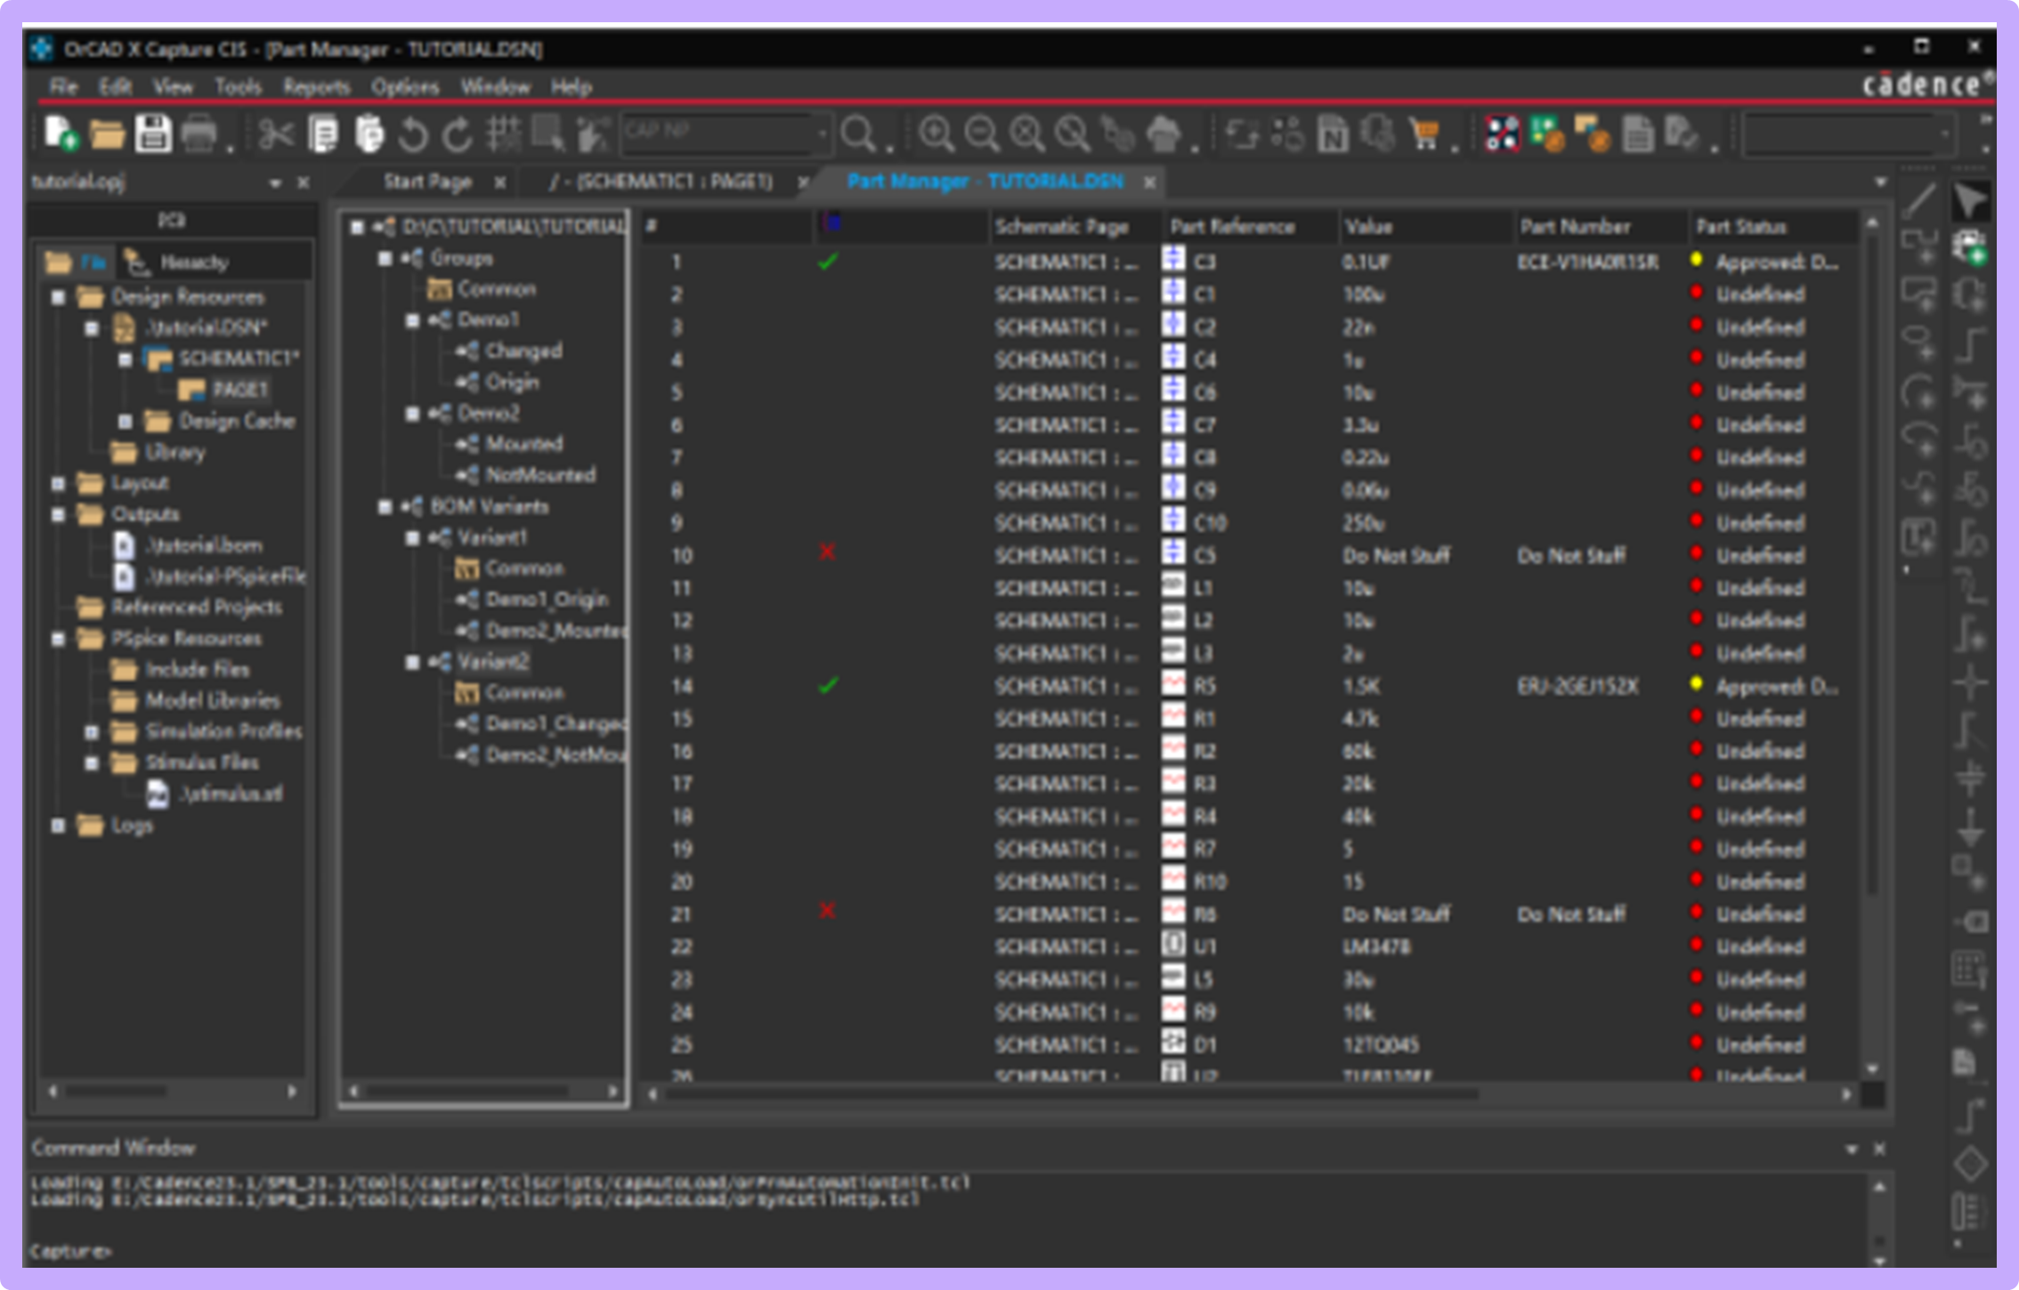This screenshot has width=2019, height=1290.
Task: Select the Variant2 tree item
Action: (x=493, y=662)
